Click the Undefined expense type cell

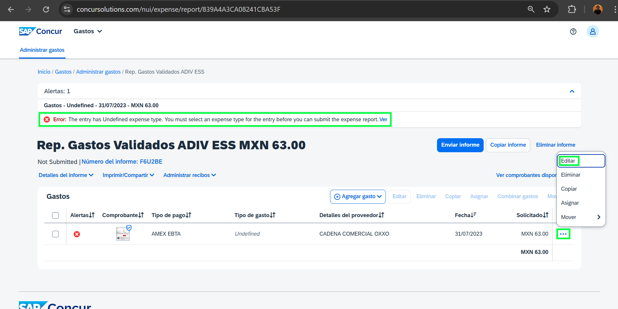(247, 234)
